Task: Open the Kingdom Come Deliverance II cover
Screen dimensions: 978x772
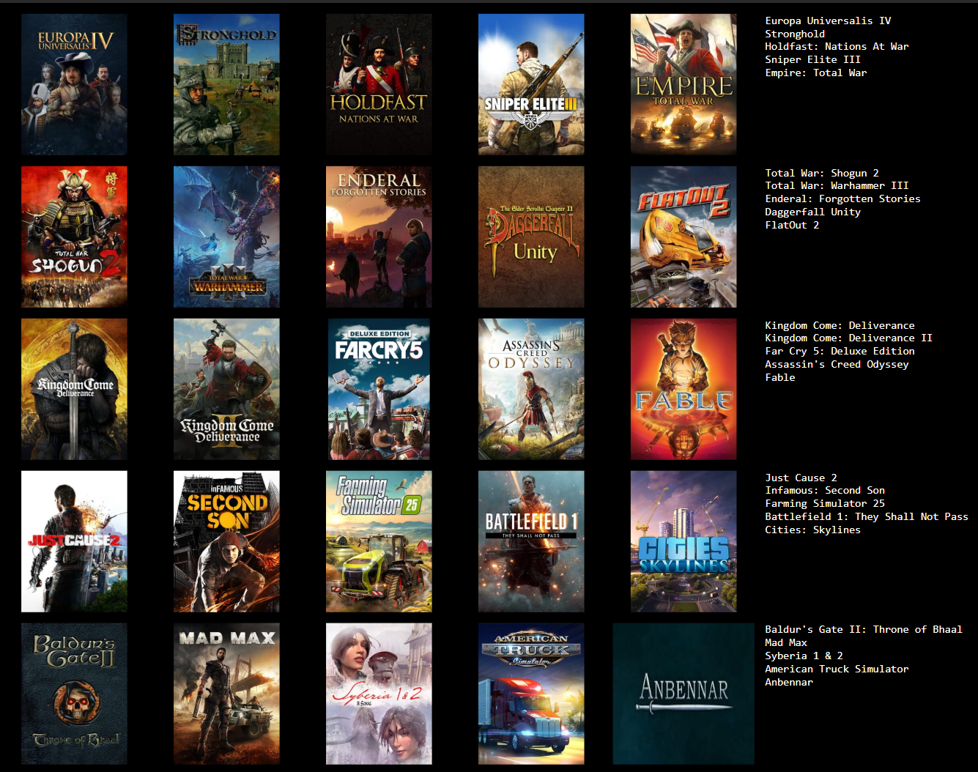Action: pyautogui.click(x=226, y=389)
